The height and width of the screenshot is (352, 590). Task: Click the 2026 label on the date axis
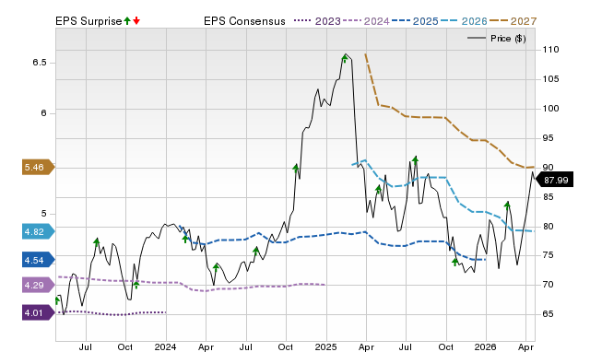tap(486, 346)
